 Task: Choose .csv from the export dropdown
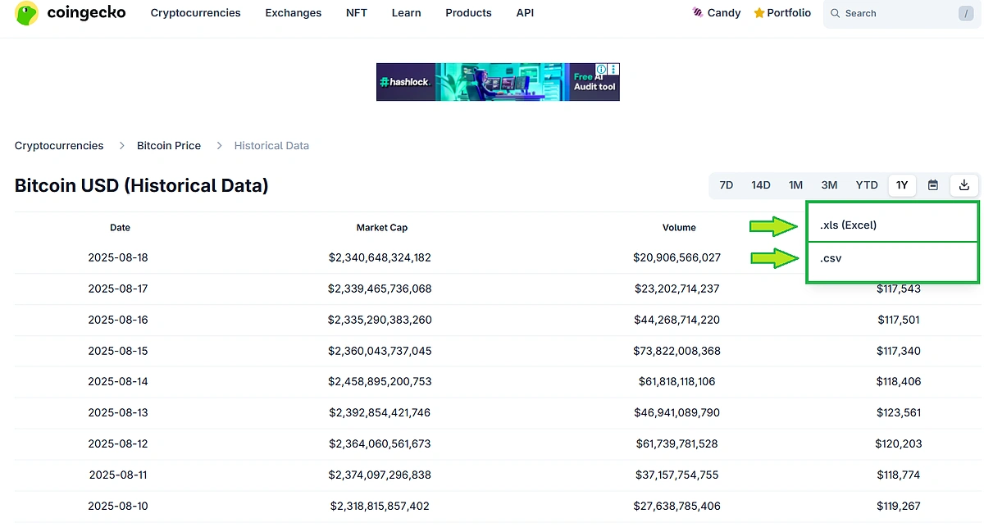coord(830,257)
